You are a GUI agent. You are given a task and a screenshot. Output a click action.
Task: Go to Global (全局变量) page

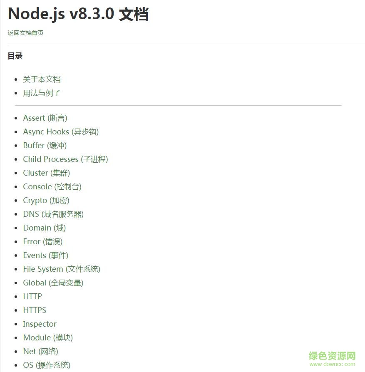coord(53,283)
